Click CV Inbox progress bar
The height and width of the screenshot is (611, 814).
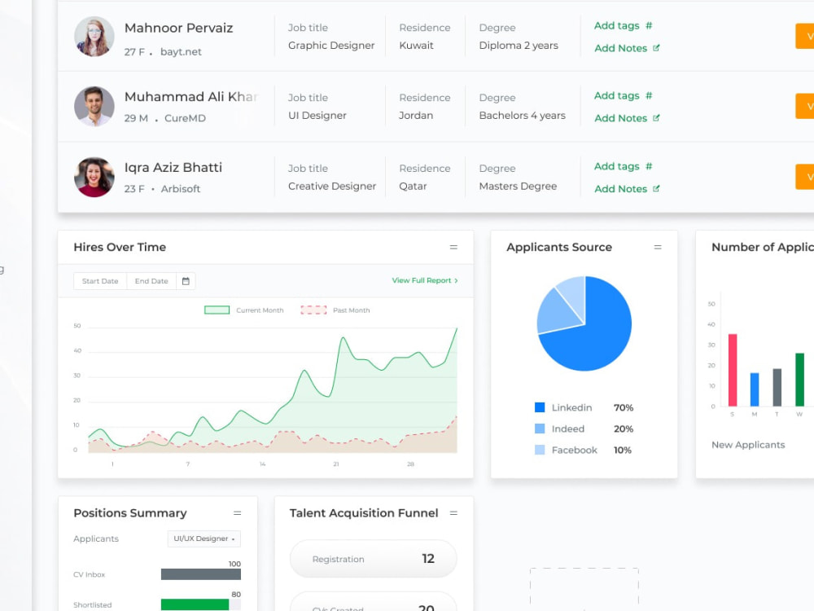click(201, 574)
